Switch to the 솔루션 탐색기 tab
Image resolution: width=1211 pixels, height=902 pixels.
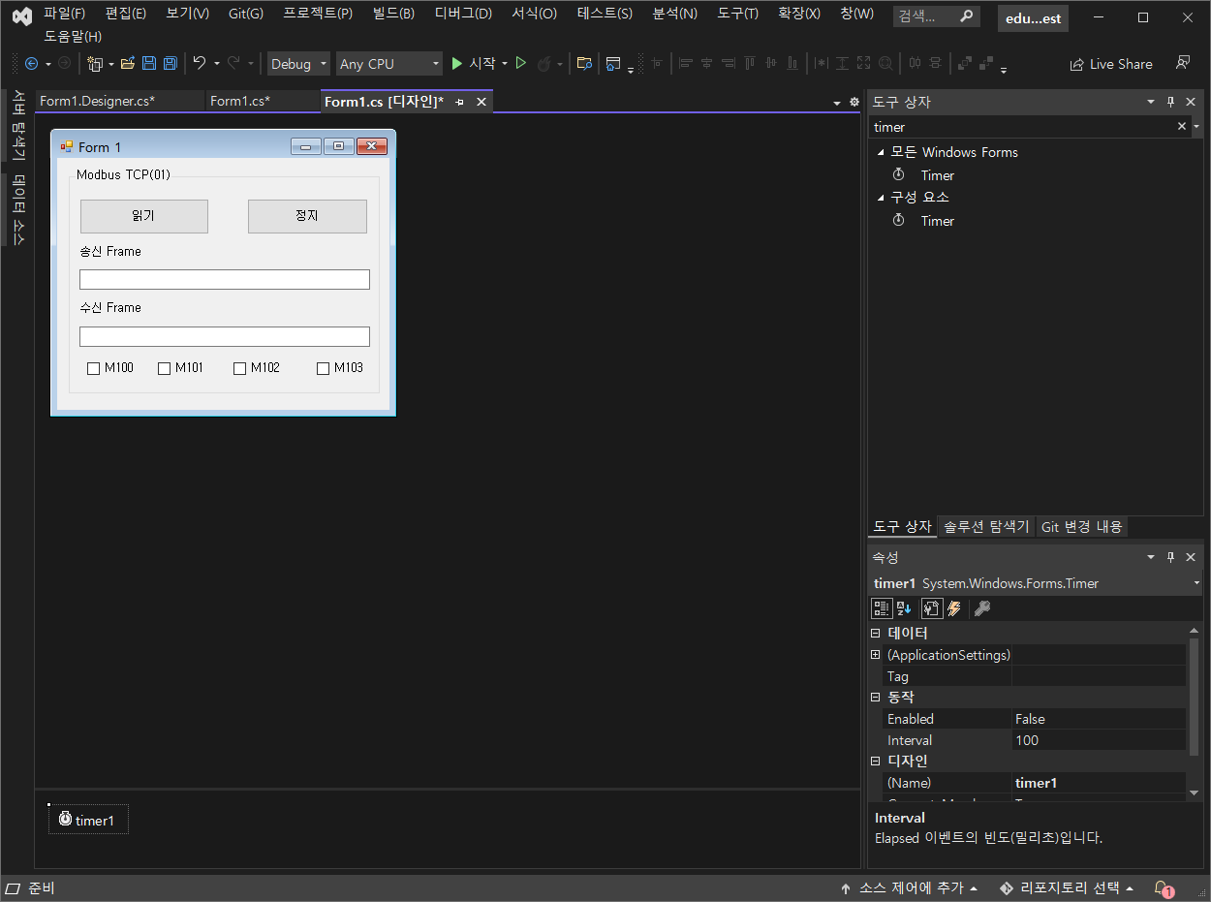(986, 526)
